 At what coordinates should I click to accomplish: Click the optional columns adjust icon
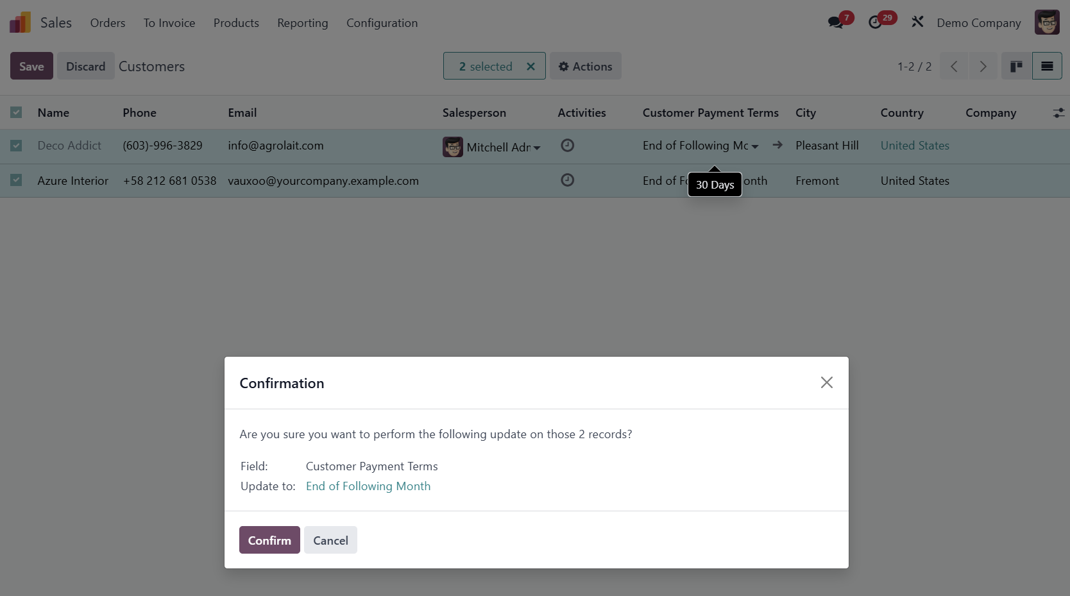pyautogui.click(x=1058, y=113)
